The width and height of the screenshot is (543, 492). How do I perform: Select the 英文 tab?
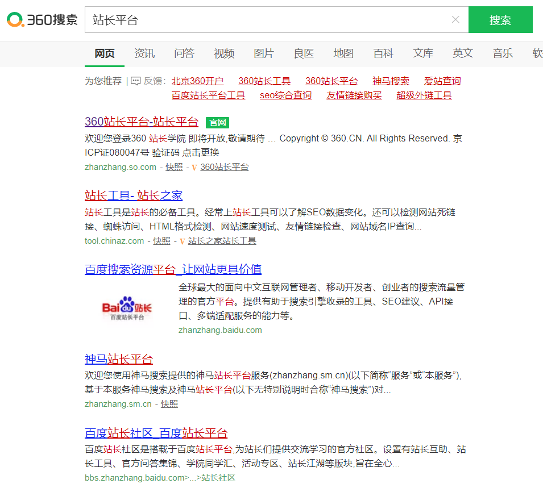(x=463, y=53)
